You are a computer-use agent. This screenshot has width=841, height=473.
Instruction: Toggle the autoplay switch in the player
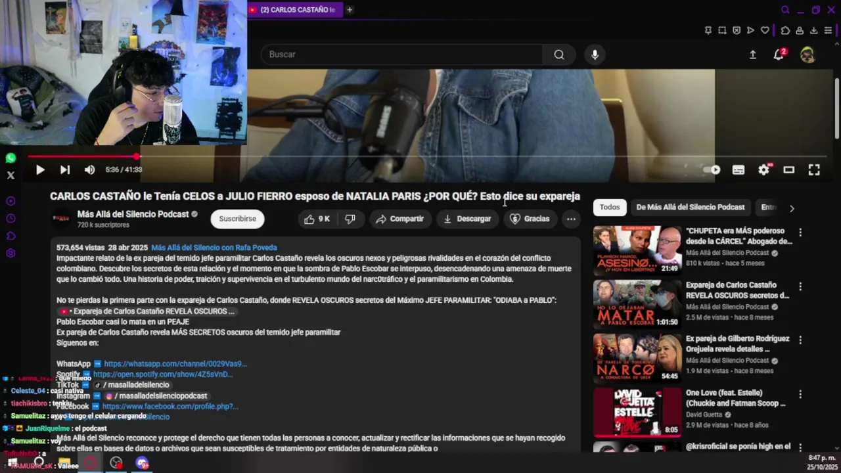[712, 169]
